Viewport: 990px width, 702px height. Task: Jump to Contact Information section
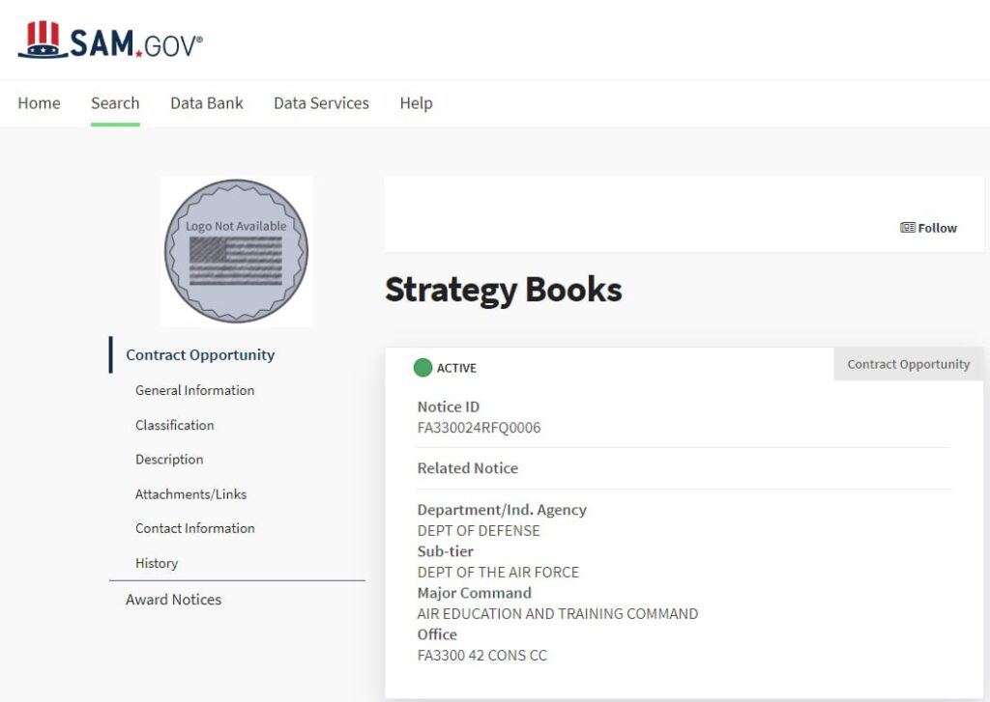click(195, 528)
